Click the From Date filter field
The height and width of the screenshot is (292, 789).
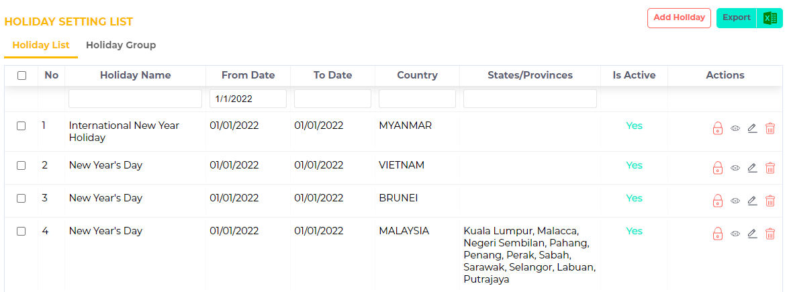click(248, 99)
